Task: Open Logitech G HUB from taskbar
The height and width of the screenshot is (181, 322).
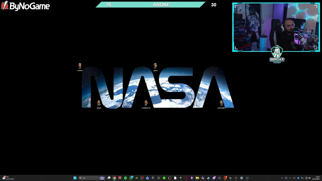Action: (x=230, y=178)
